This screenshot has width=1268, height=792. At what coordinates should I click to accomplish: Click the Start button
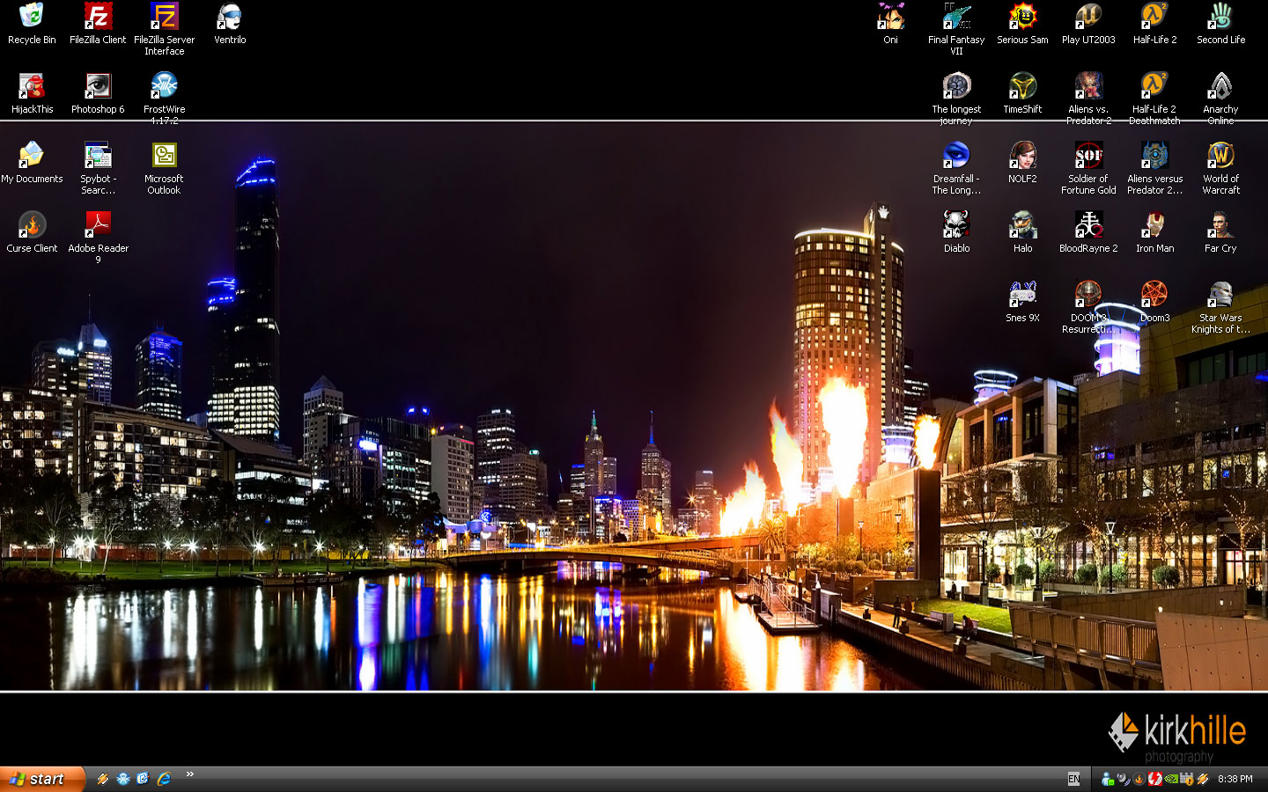[41, 779]
